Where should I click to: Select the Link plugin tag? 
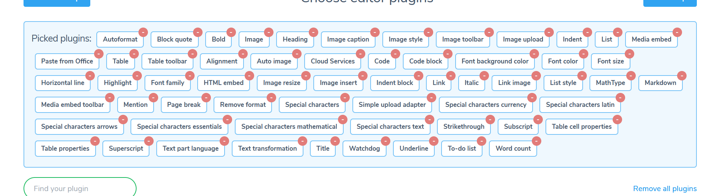click(x=439, y=83)
